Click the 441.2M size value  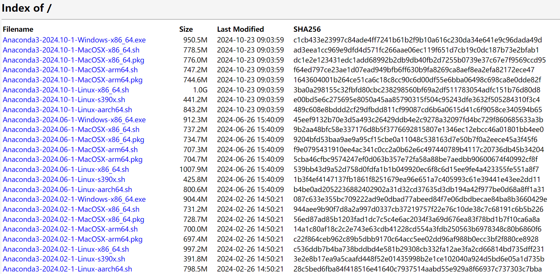pos(195,100)
